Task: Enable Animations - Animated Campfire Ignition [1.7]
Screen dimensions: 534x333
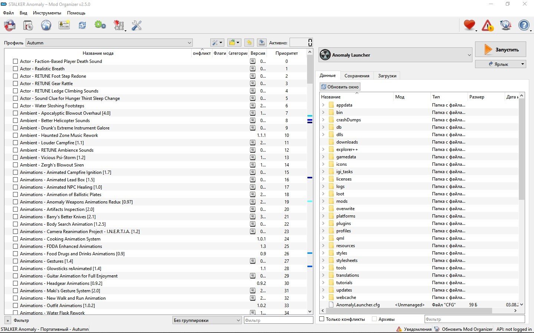Action: coord(15,172)
